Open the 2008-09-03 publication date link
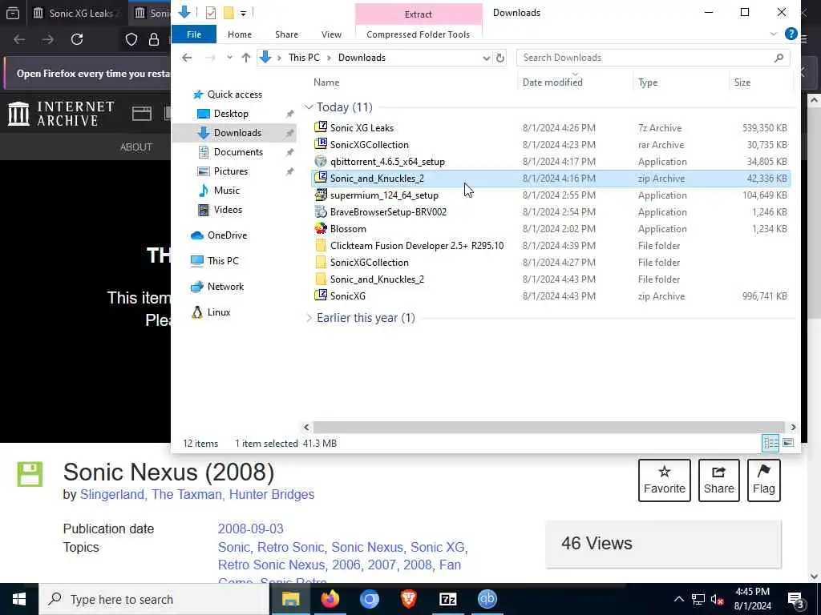The width and height of the screenshot is (821, 615). click(x=250, y=529)
